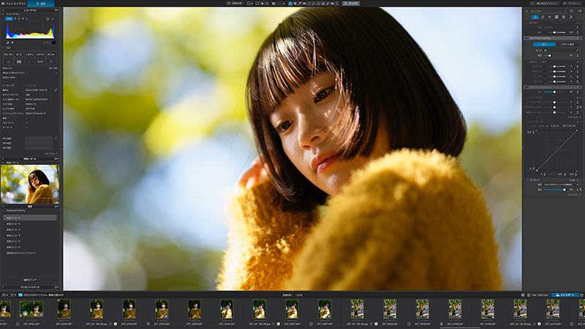The width and height of the screenshot is (585, 329).
Task: Select L luminance histogram channel
Action: (27, 19)
